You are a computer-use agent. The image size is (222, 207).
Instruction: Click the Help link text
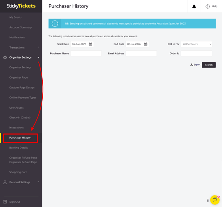click(214, 6)
